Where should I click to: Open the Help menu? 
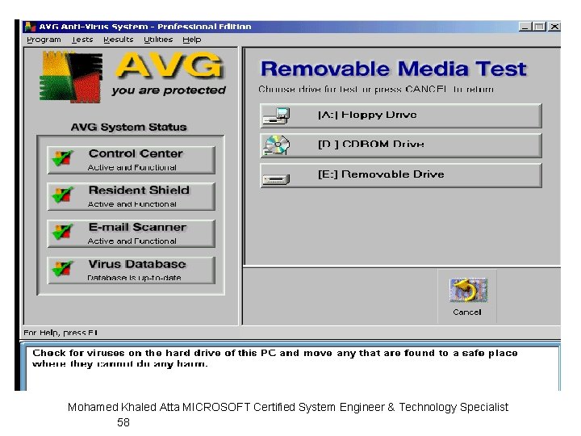click(x=192, y=40)
